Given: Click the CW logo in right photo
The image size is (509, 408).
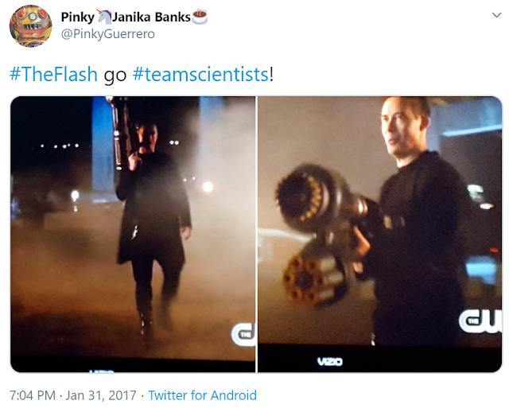Looking at the screenshot, I should pos(480,321).
